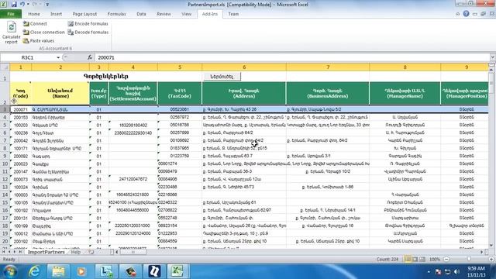The height and width of the screenshot is (279, 496).
Task: Click the Name Box showing R3C1
Action: click(29, 57)
